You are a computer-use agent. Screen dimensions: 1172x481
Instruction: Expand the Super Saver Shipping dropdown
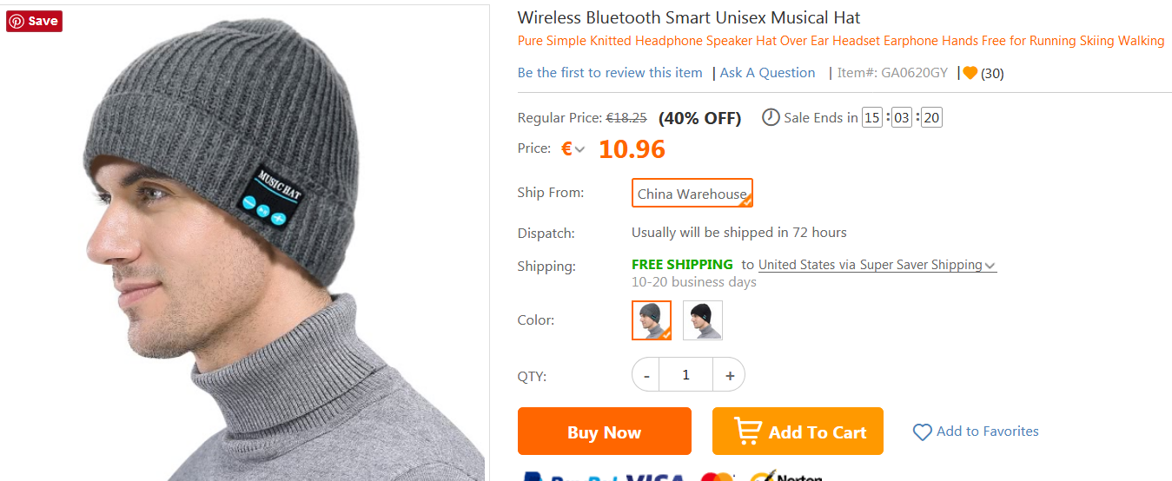click(x=990, y=266)
